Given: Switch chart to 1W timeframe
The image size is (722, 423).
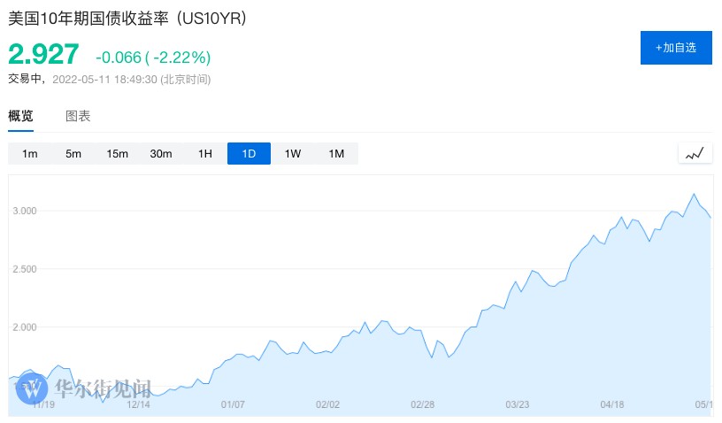Looking at the screenshot, I should [293, 154].
